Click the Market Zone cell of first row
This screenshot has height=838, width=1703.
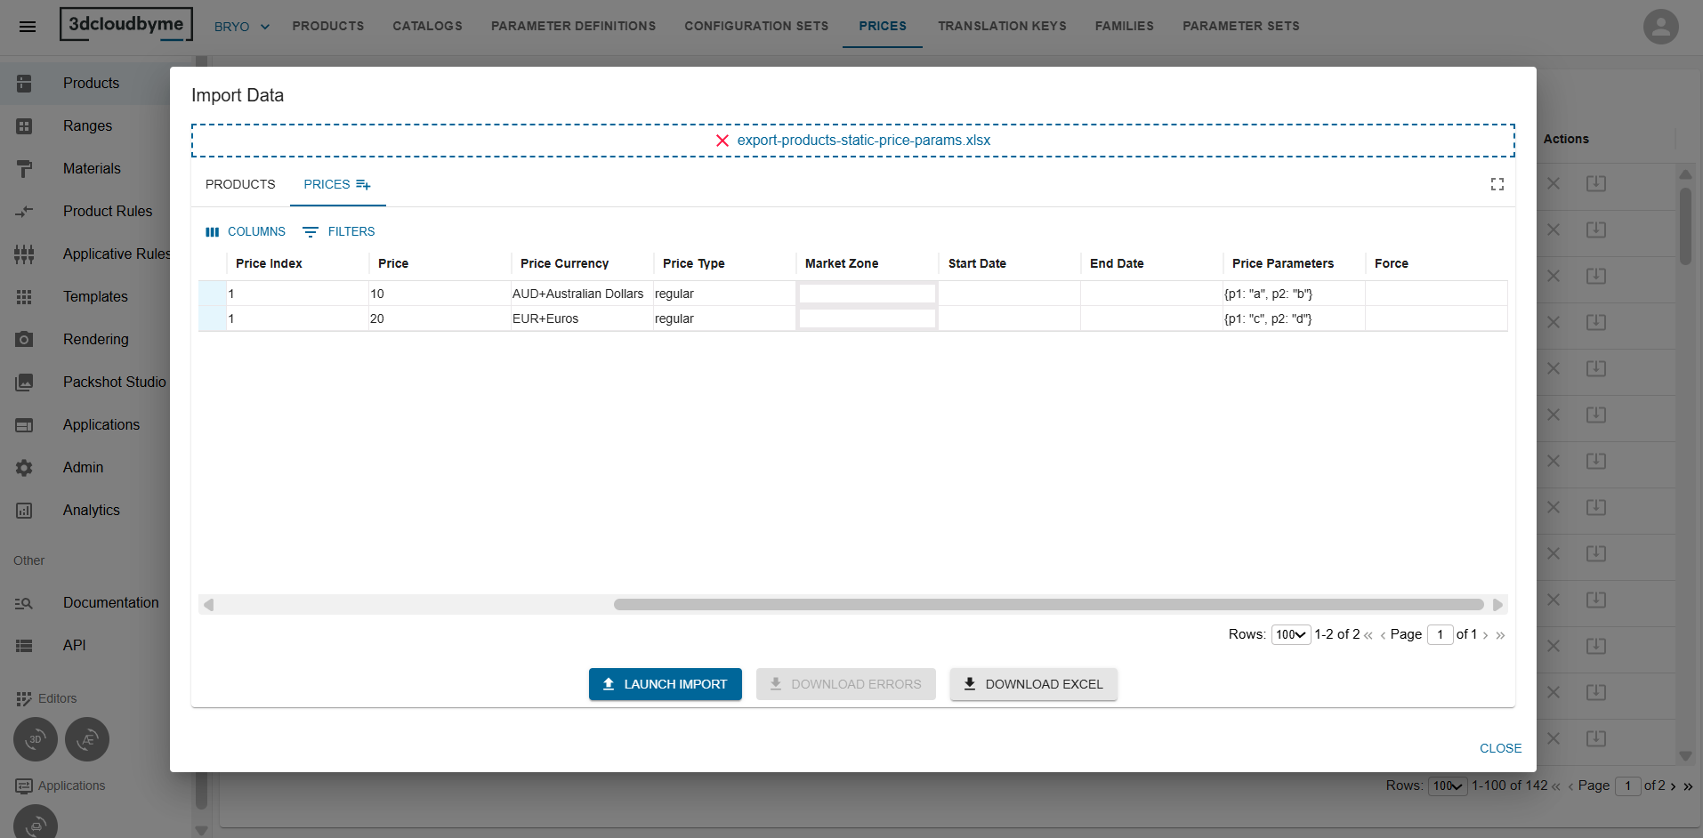coord(868,294)
